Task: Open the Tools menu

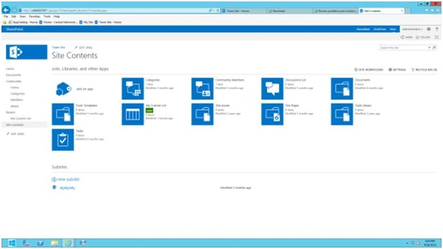Action: [x=47, y=16]
